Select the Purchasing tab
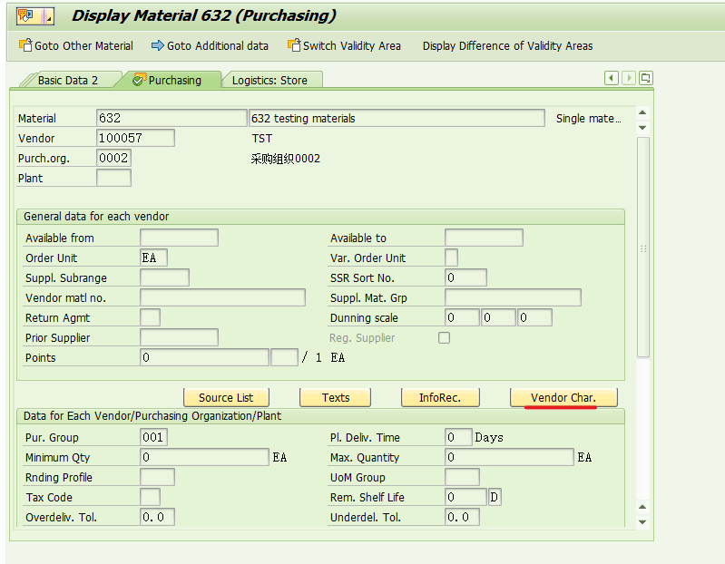This screenshot has width=725, height=564. coord(174,81)
